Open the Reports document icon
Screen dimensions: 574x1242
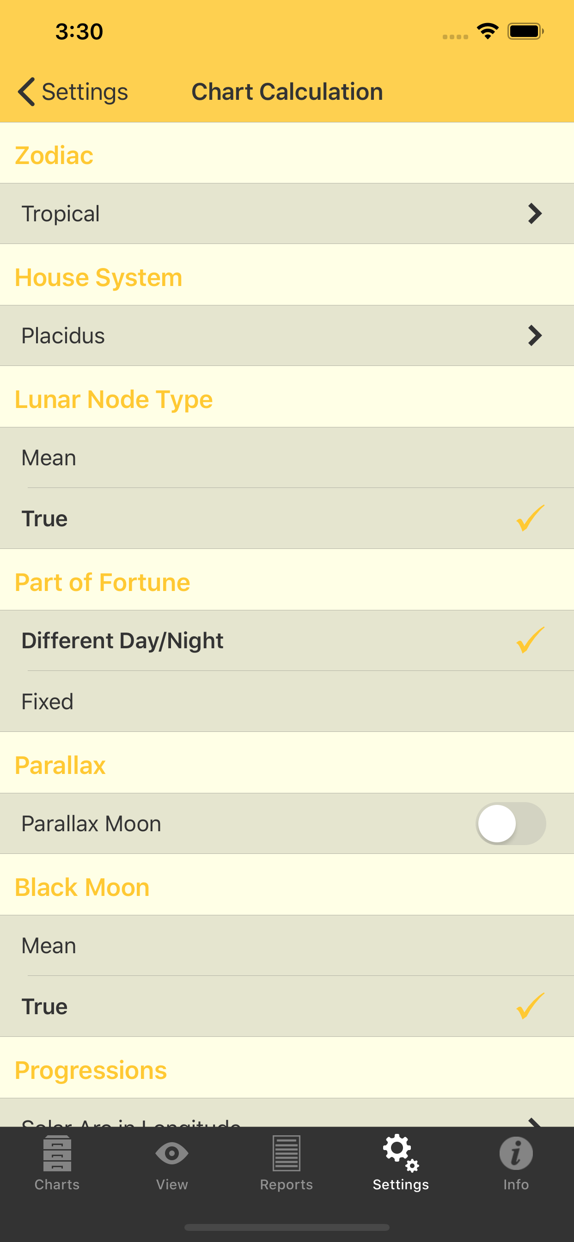286,1153
